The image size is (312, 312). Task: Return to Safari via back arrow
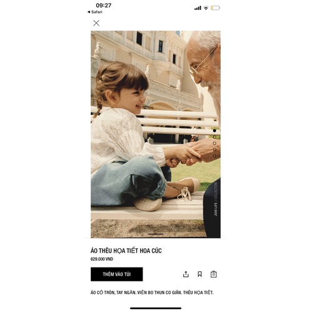(95, 12)
